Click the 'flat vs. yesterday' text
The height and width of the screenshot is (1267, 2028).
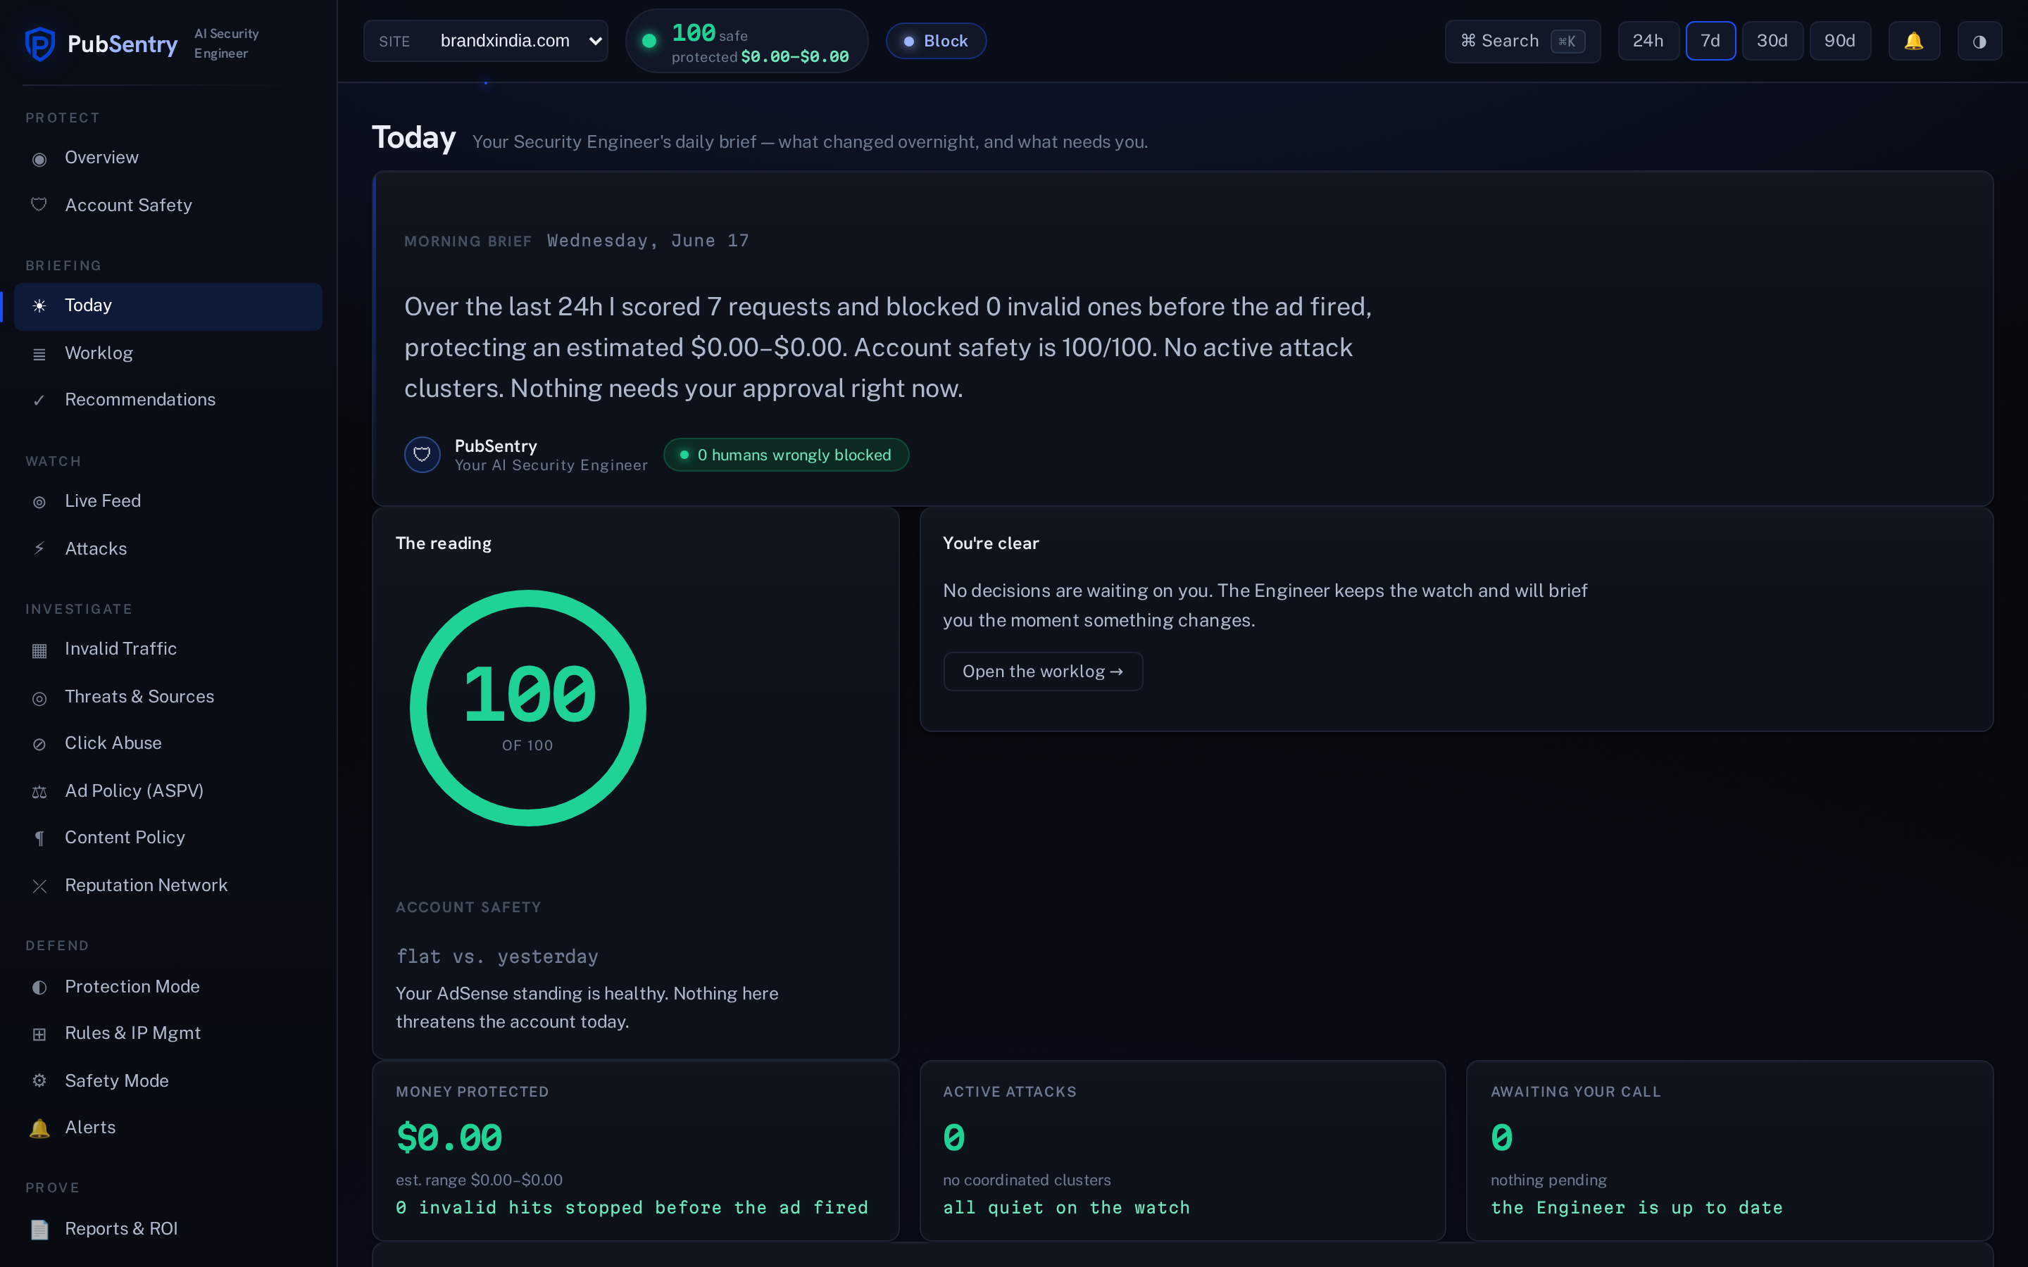(x=497, y=957)
